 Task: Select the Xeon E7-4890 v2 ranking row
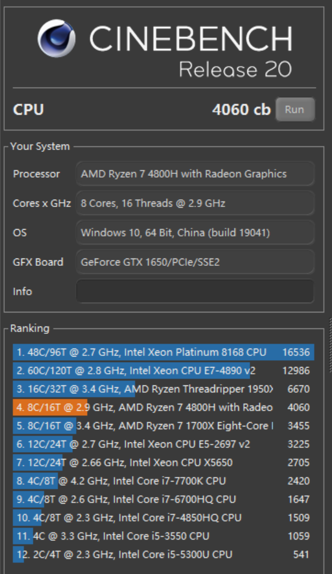(x=164, y=371)
